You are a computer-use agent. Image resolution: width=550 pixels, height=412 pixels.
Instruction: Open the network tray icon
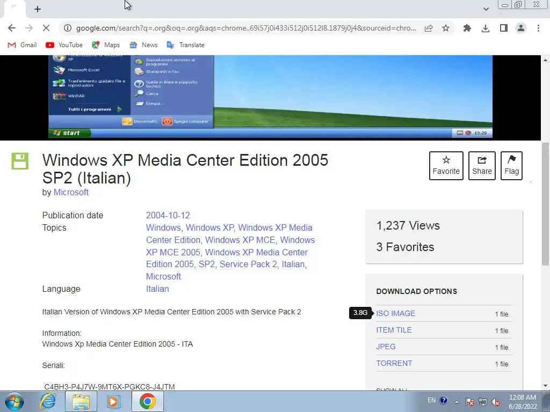(483, 401)
